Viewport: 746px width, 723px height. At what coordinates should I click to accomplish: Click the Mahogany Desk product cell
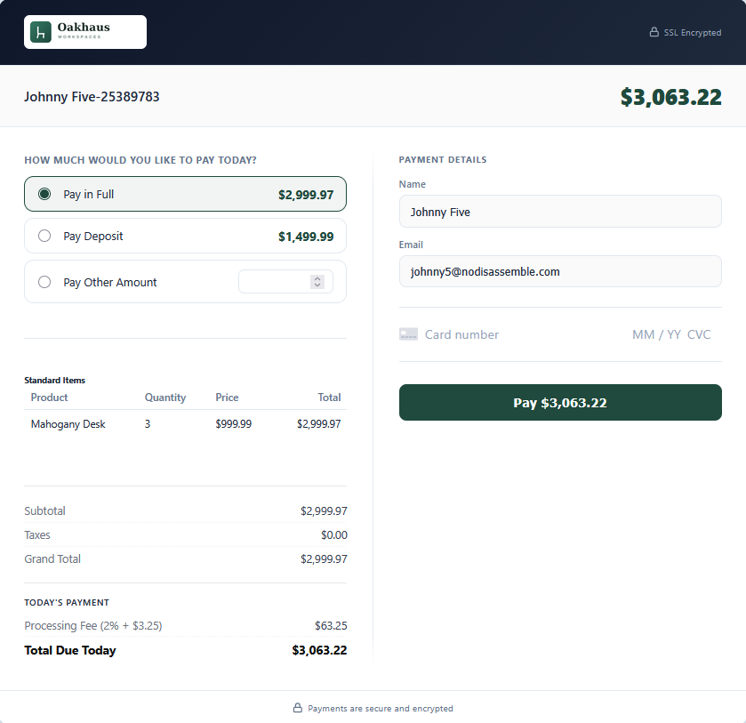68,423
